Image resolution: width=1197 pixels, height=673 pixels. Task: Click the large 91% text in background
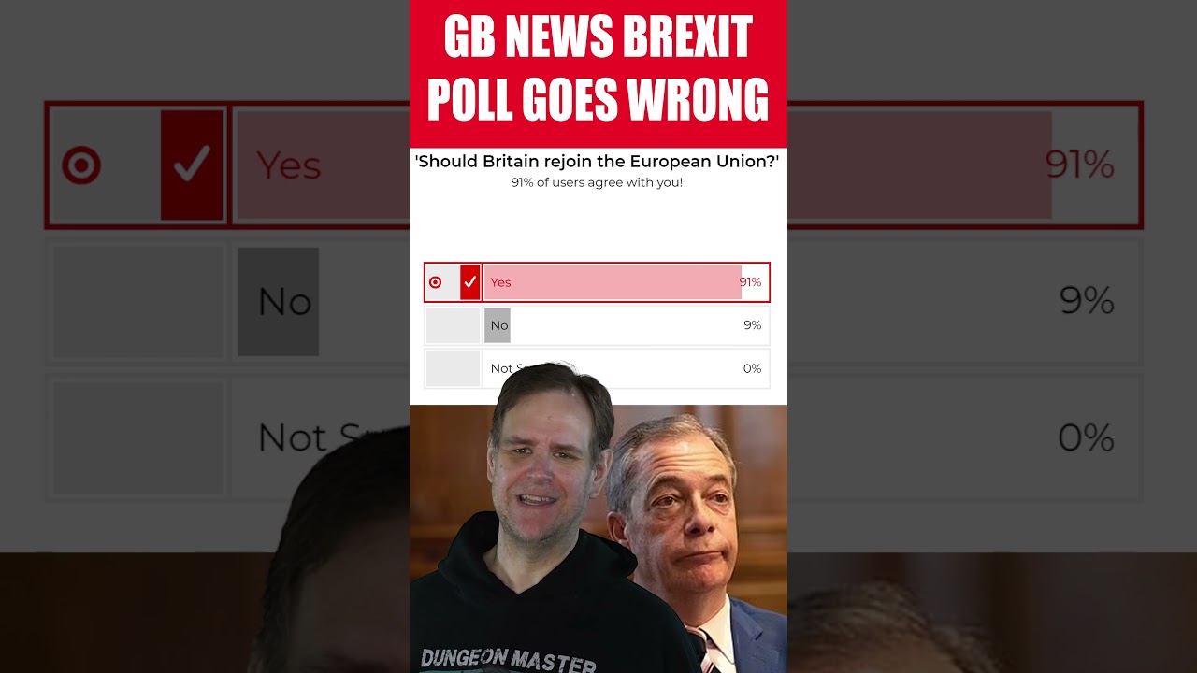[1079, 165]
